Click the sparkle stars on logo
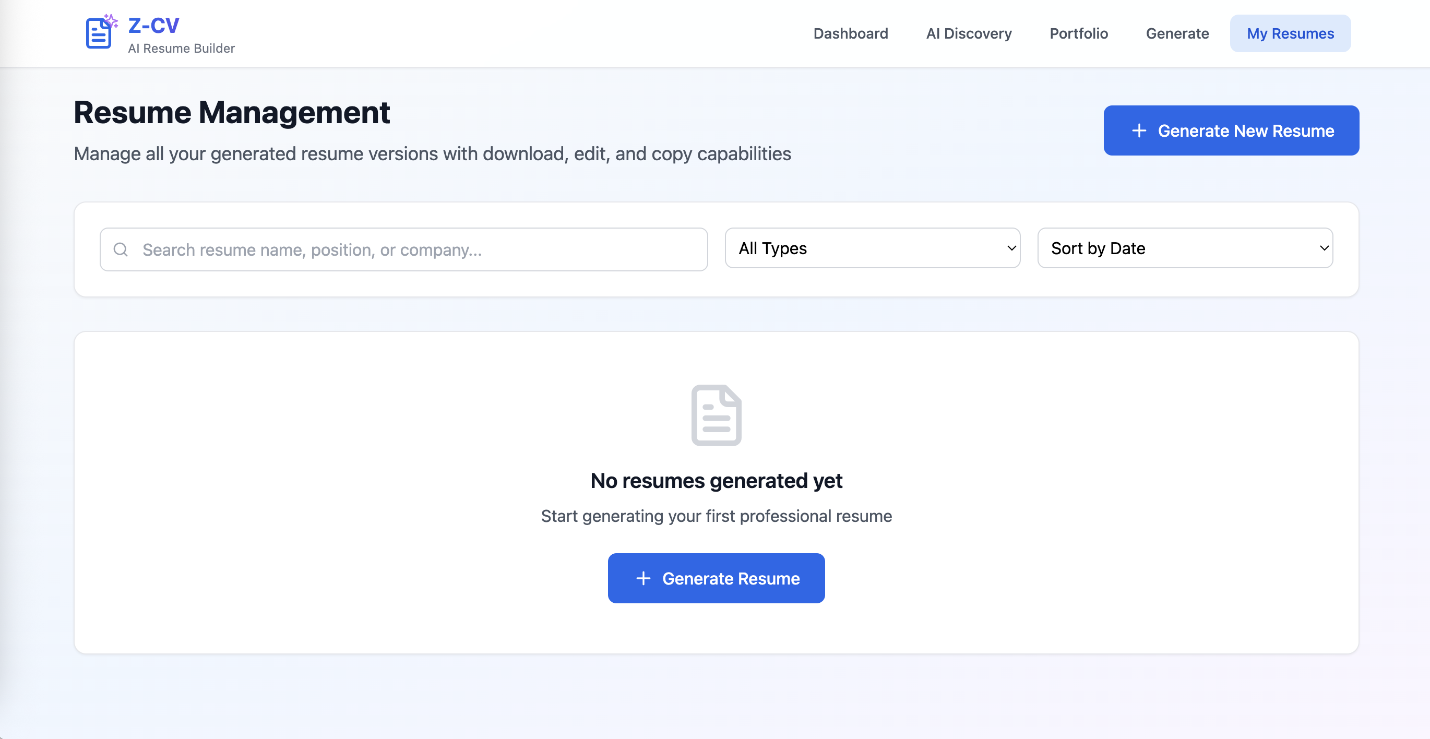The width and height of the screenshot is (1430, 739). [x=112, y=21]
